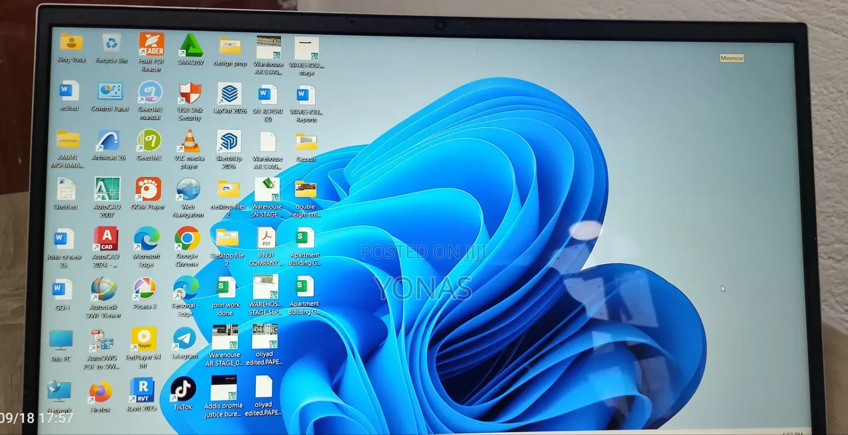Select the double height col file
848x435 pixels.
coord(305,199)
